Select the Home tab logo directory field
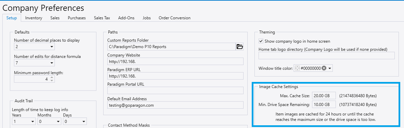The height and width of the screenshot is (128, 404). click(326, 56)
